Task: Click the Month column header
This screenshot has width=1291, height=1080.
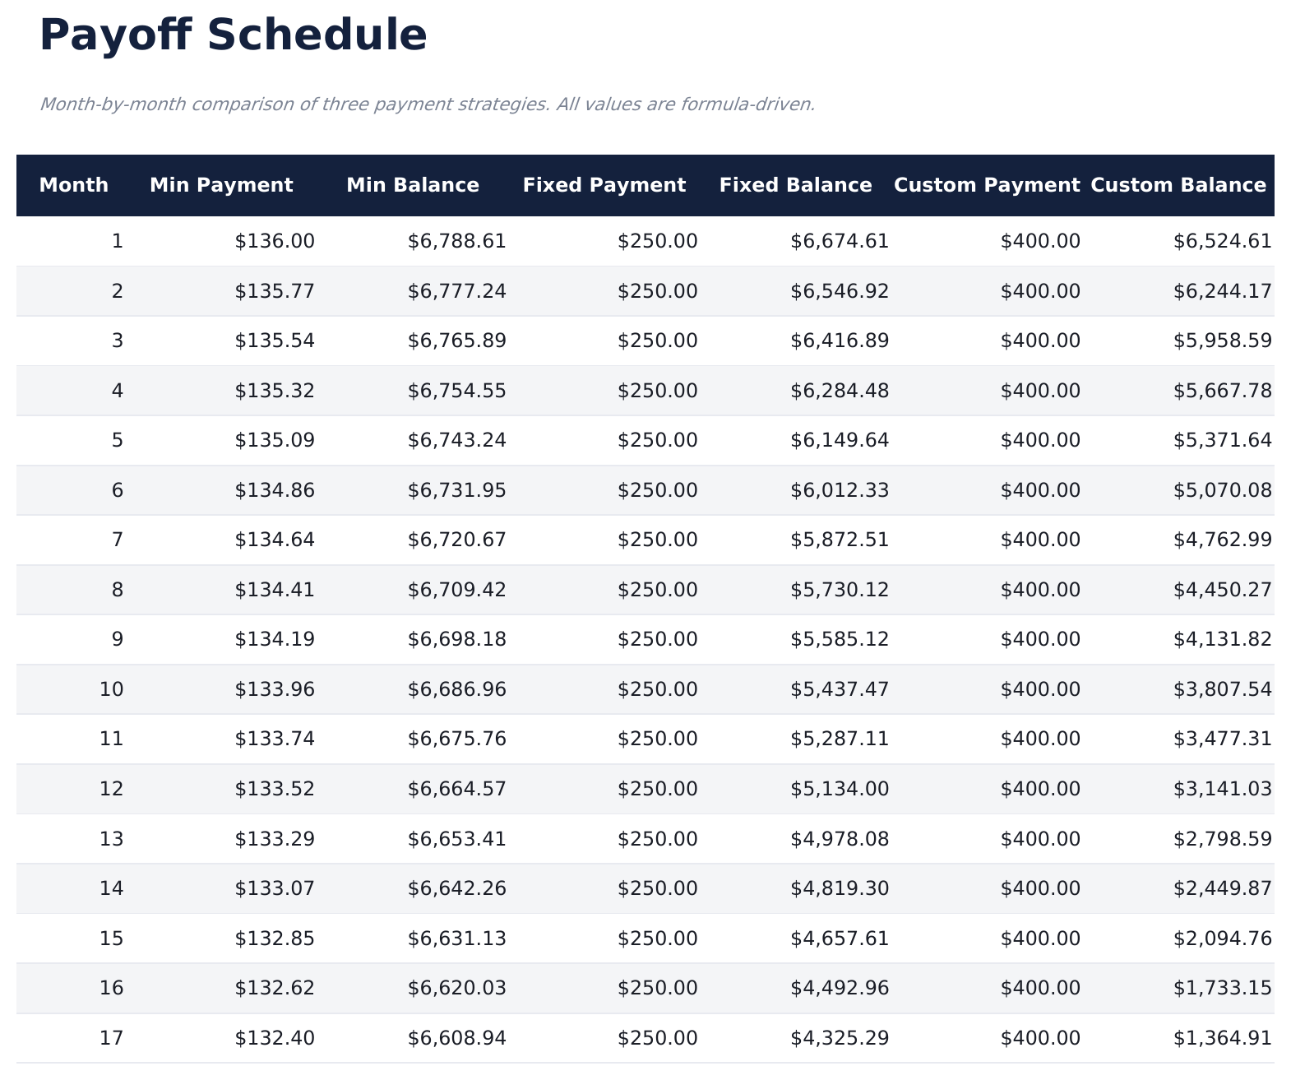Action: tap(74, 185)
